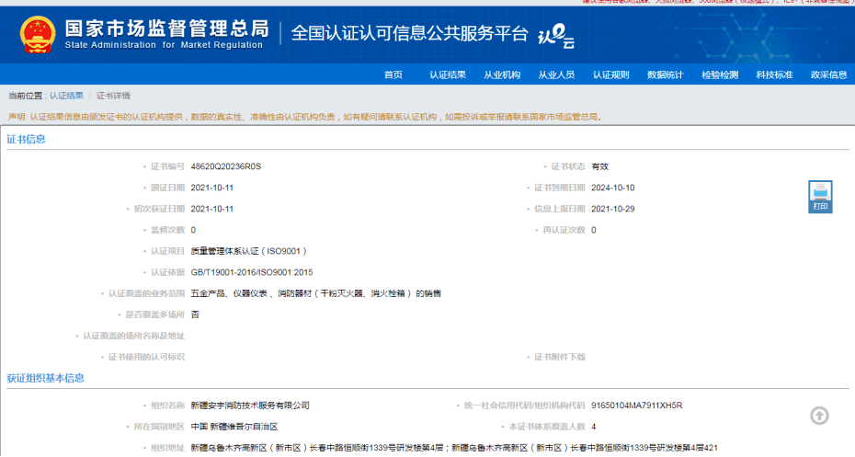This screenshot has height=457, width=855.
Task: Click the 证书附件下载 label
Action: point(560,357)
